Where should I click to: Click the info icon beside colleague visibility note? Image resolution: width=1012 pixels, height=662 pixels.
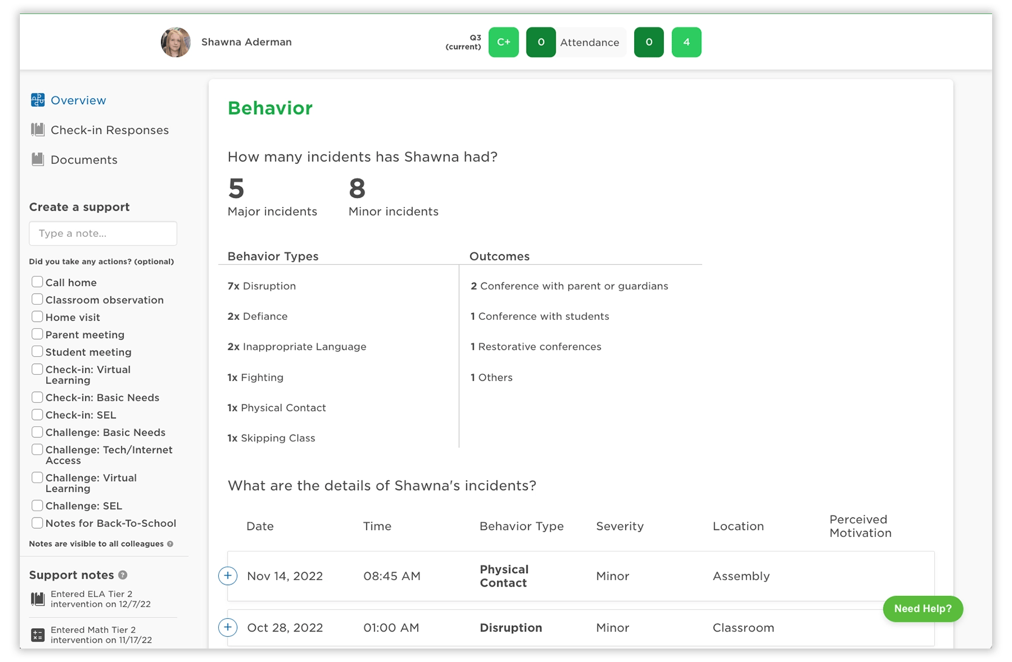(x=170, y=543)
